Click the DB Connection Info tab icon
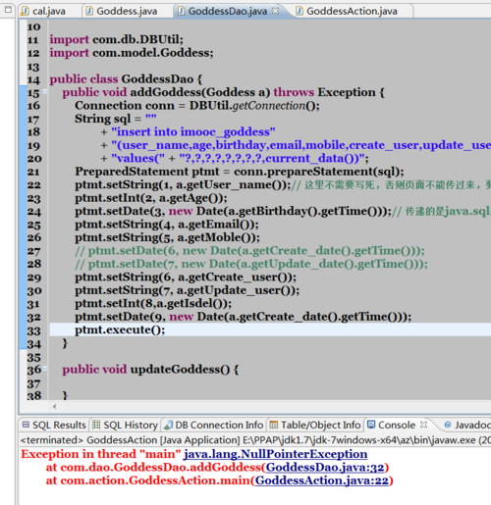 click(168, 425)
